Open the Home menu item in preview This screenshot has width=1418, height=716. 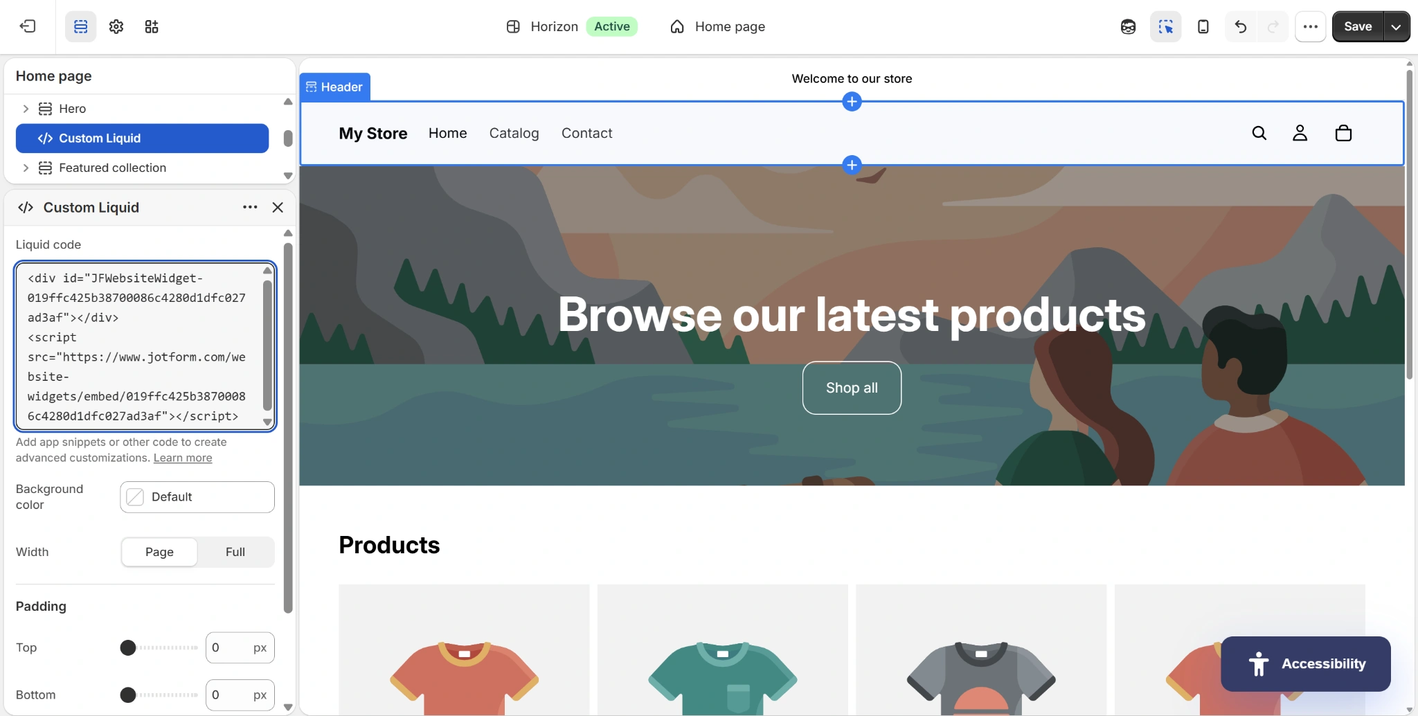click(x=447, y=133)
